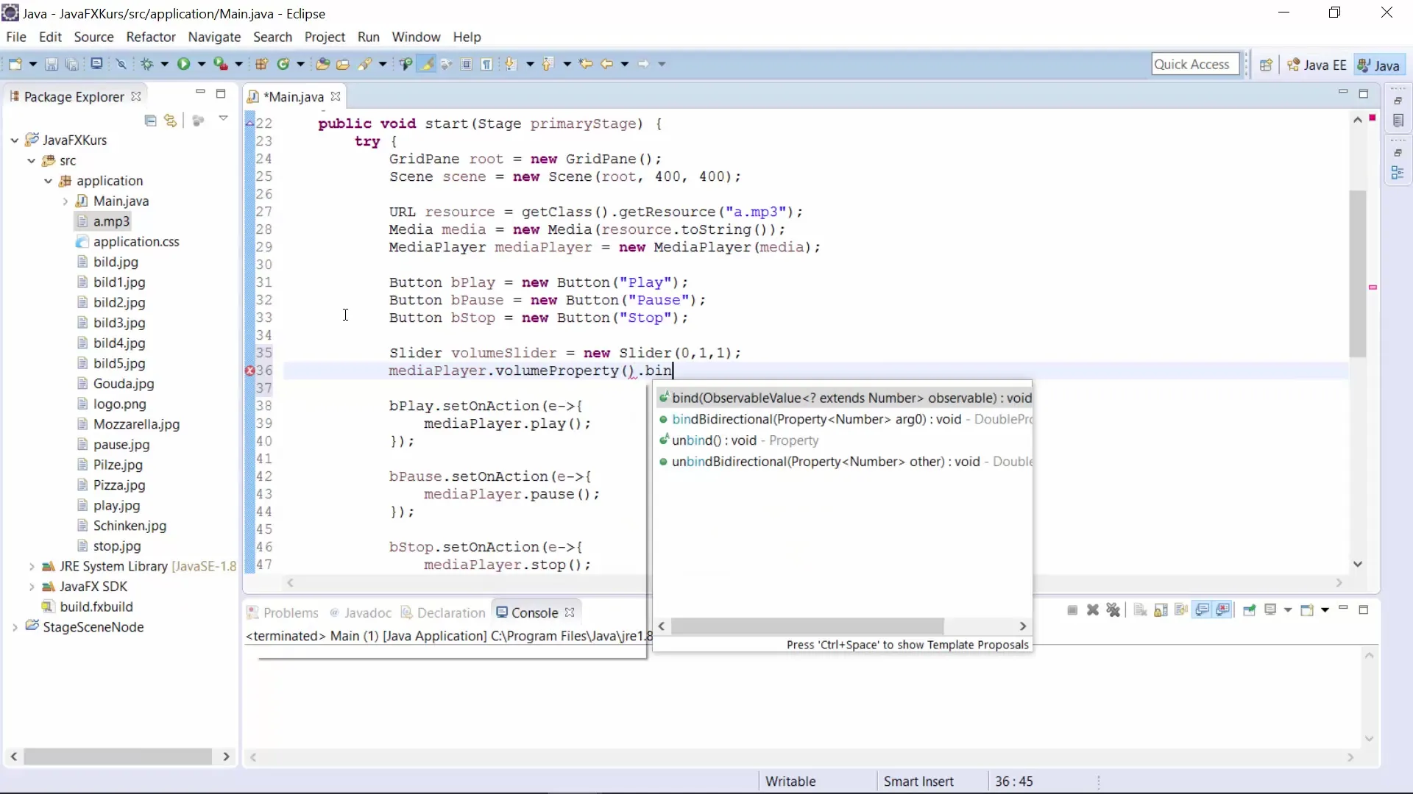The height and width of the screenshot is (794, 1413).
Task: Expand the StageSceneNode project
Action: click(x=15, y=627)
